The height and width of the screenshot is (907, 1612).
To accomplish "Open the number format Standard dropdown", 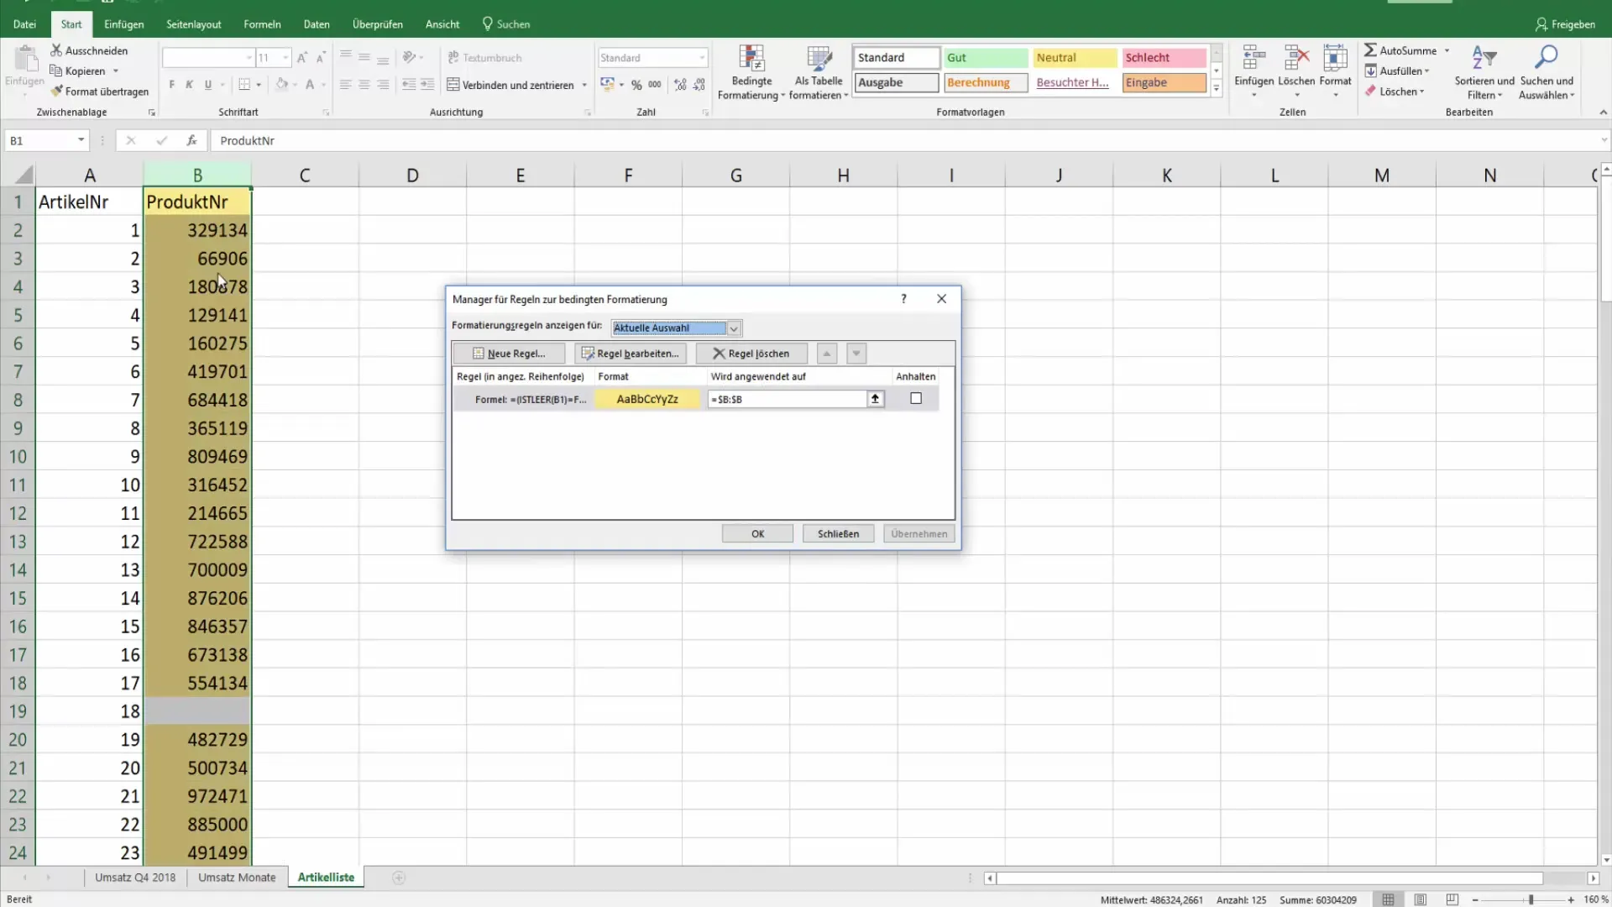I will click(x=702, y=58).
